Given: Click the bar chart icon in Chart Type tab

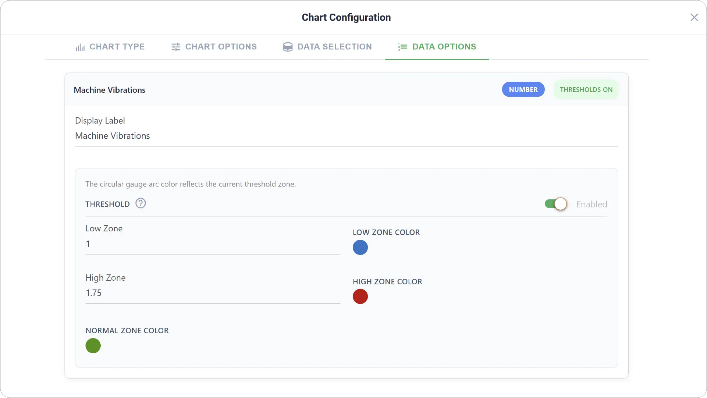Looking at the screenshot, I should tap(80, 47).
